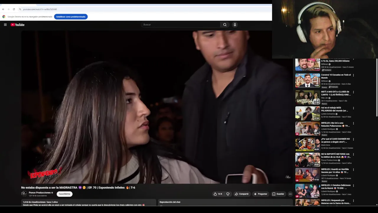This screenshot has height=213, width=378.
Task: Go back in Chrome browser
Action: (3, 9)
